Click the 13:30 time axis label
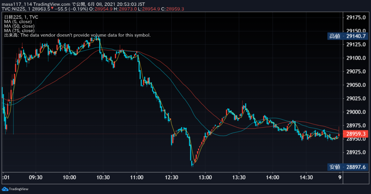 (239, 177)
